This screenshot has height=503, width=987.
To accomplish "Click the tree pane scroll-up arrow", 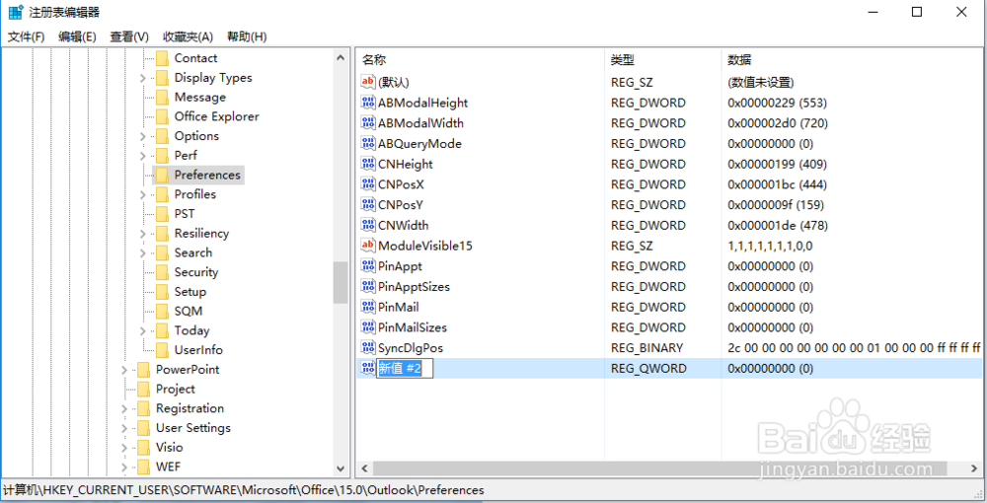I will click(x=341, y=58).
